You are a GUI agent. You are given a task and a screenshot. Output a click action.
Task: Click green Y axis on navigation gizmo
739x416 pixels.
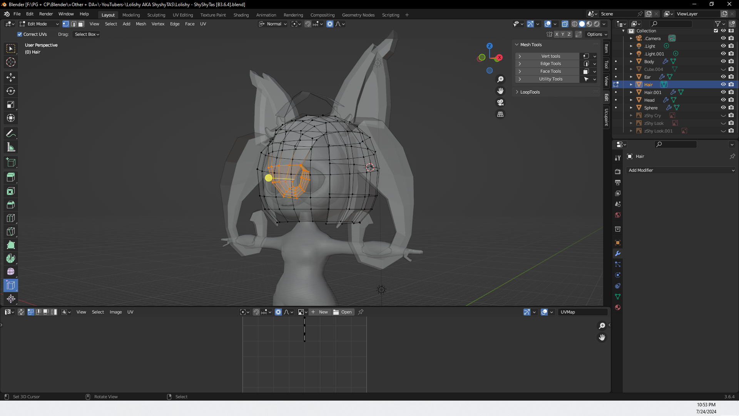482,57
